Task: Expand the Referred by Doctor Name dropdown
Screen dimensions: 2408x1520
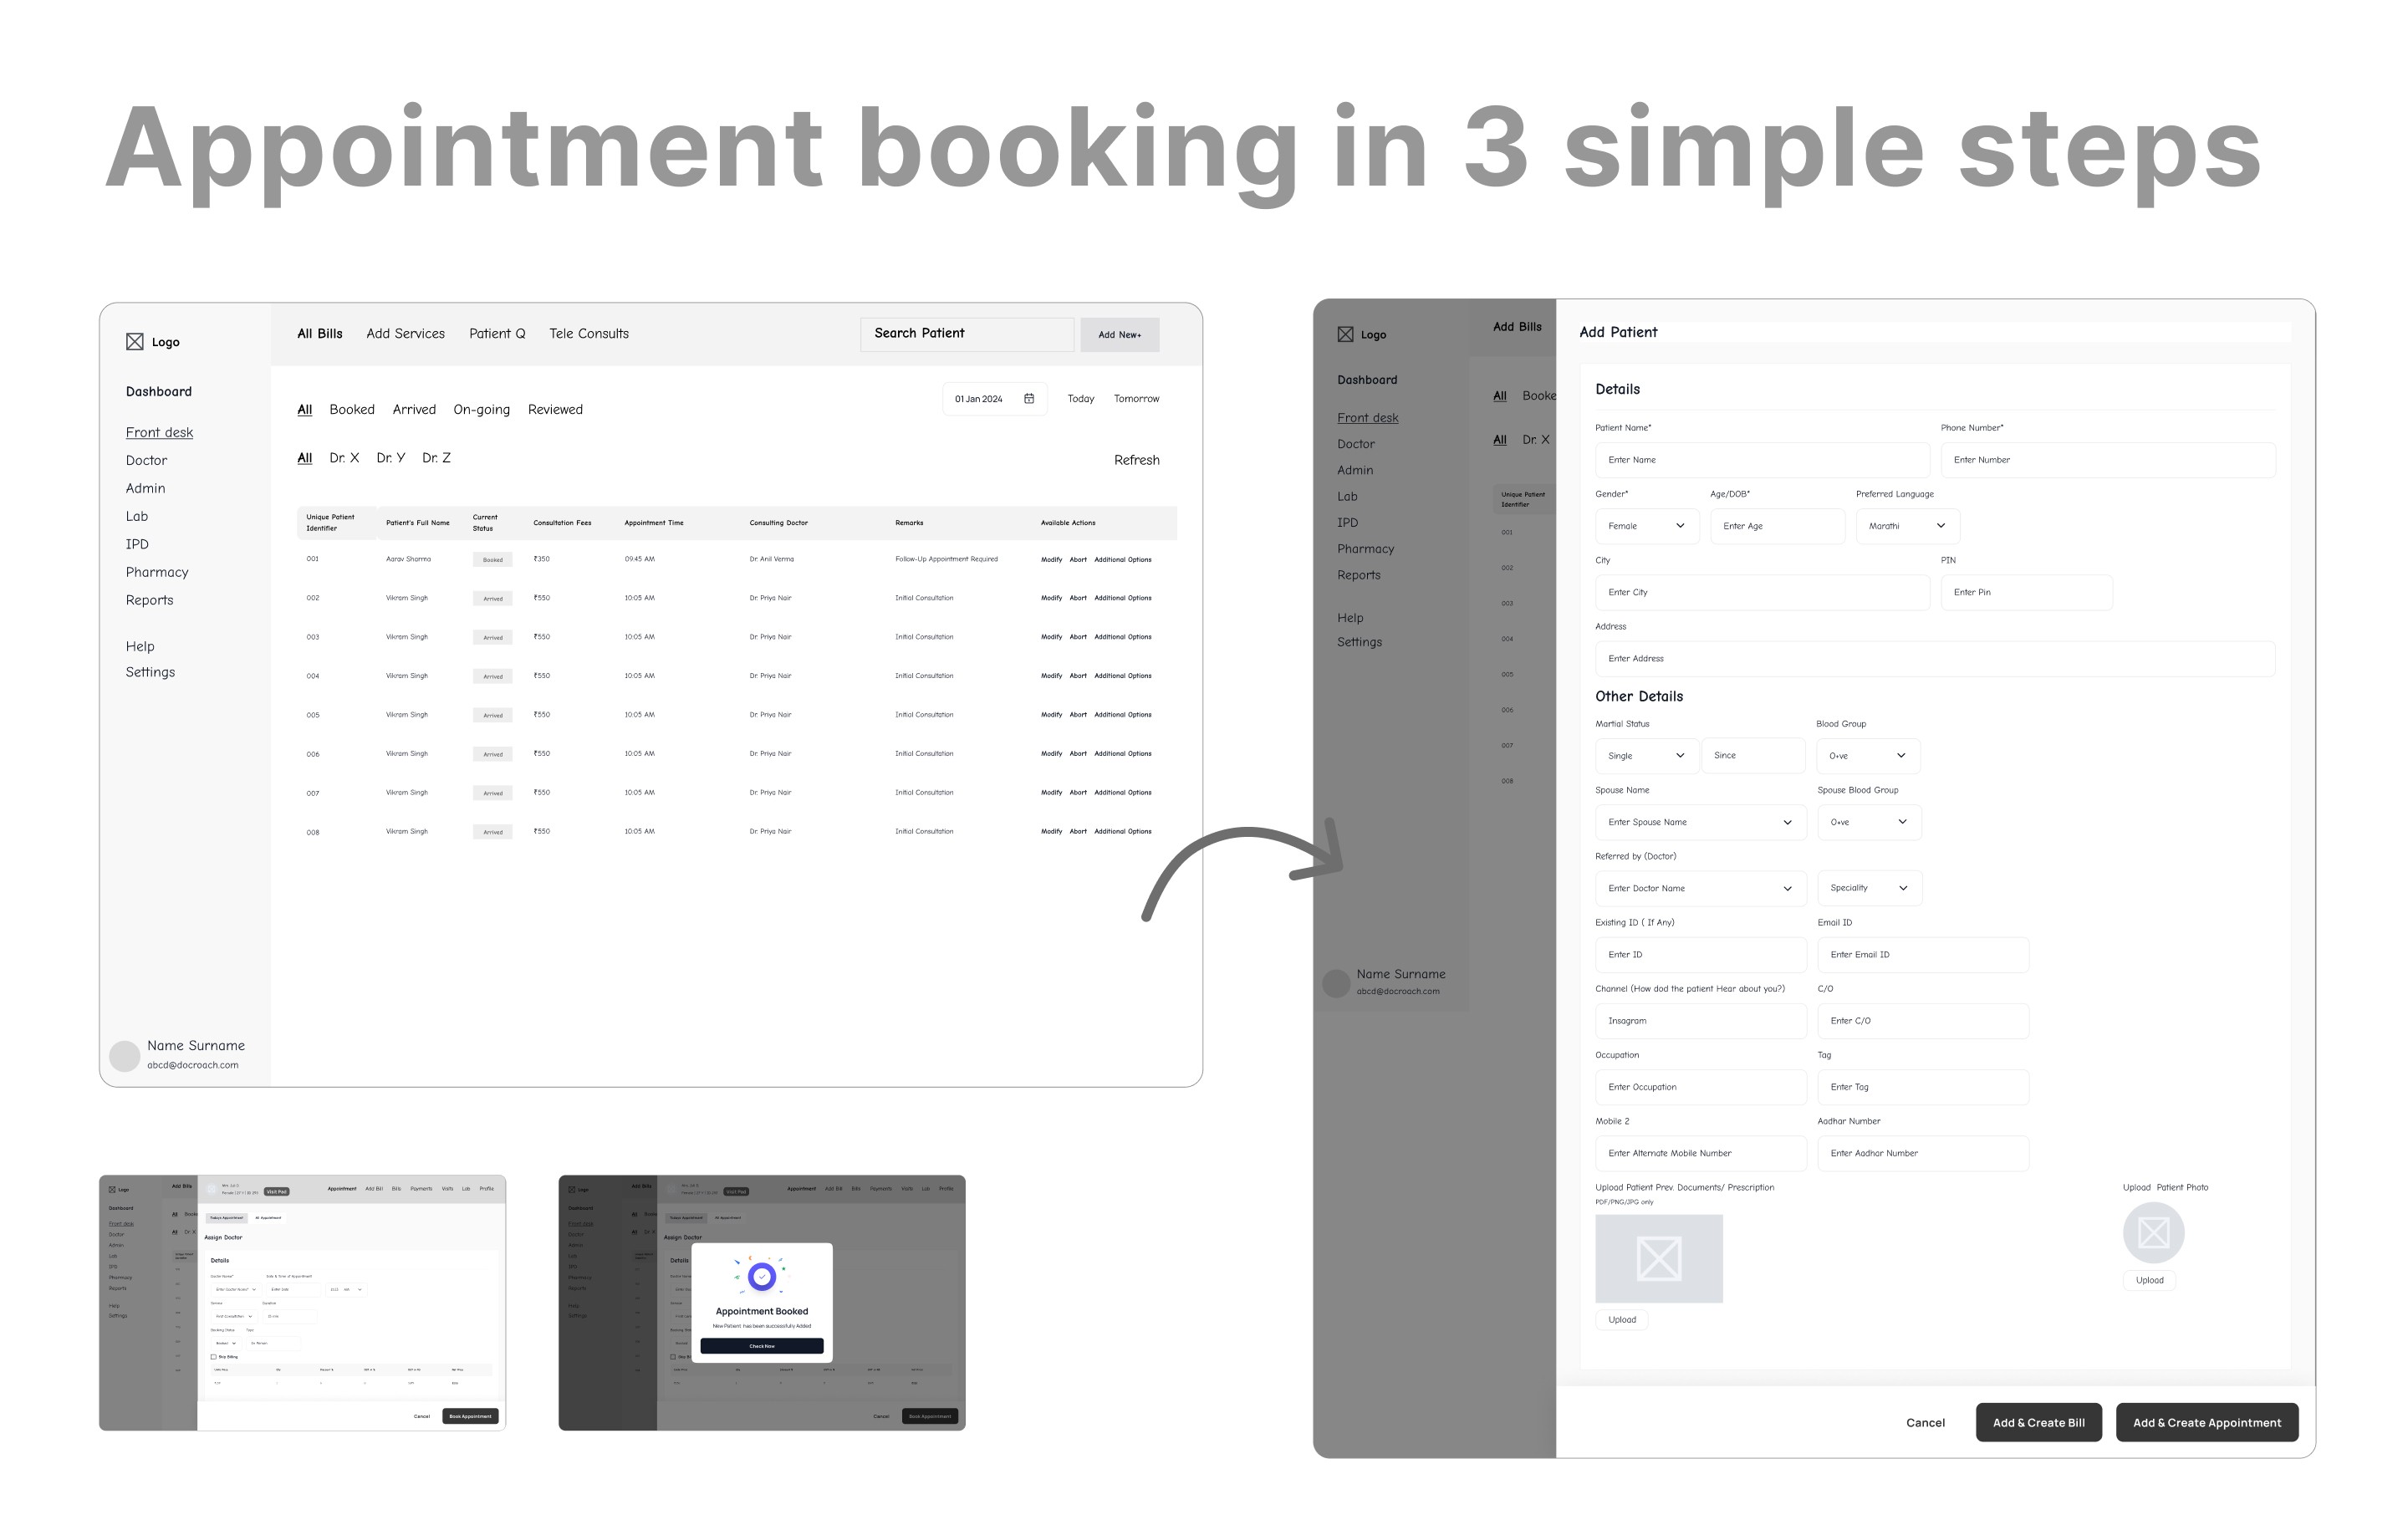Action: pos(1699,888)
